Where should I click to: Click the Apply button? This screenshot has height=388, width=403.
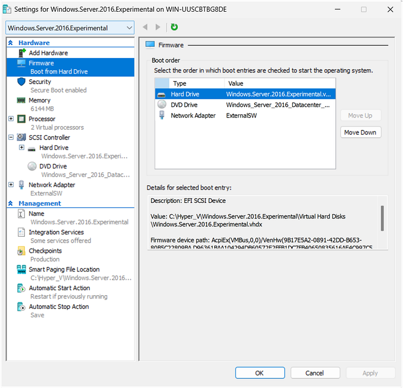pos(370,373)
